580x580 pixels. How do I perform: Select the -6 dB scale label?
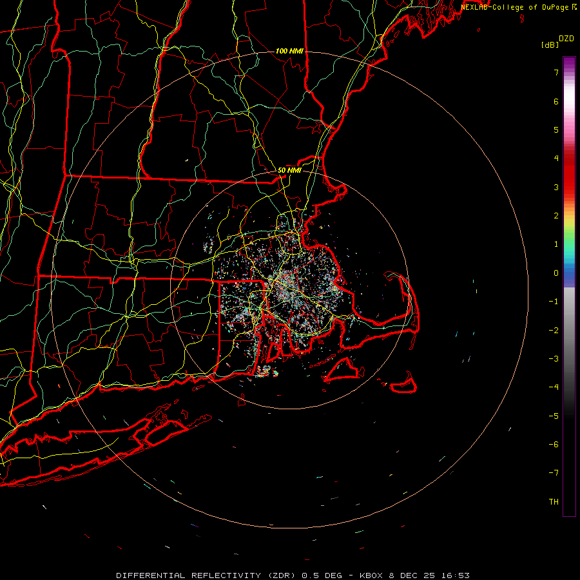(x=554, y=445)
